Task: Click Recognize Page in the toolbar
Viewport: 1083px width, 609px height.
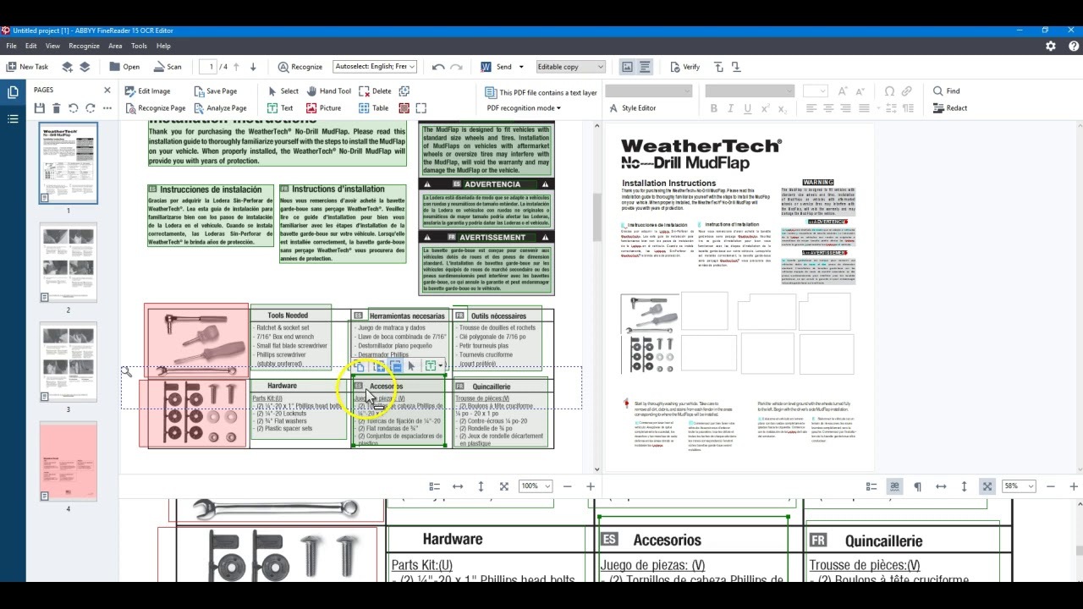Action: click(x=155, y=108)
